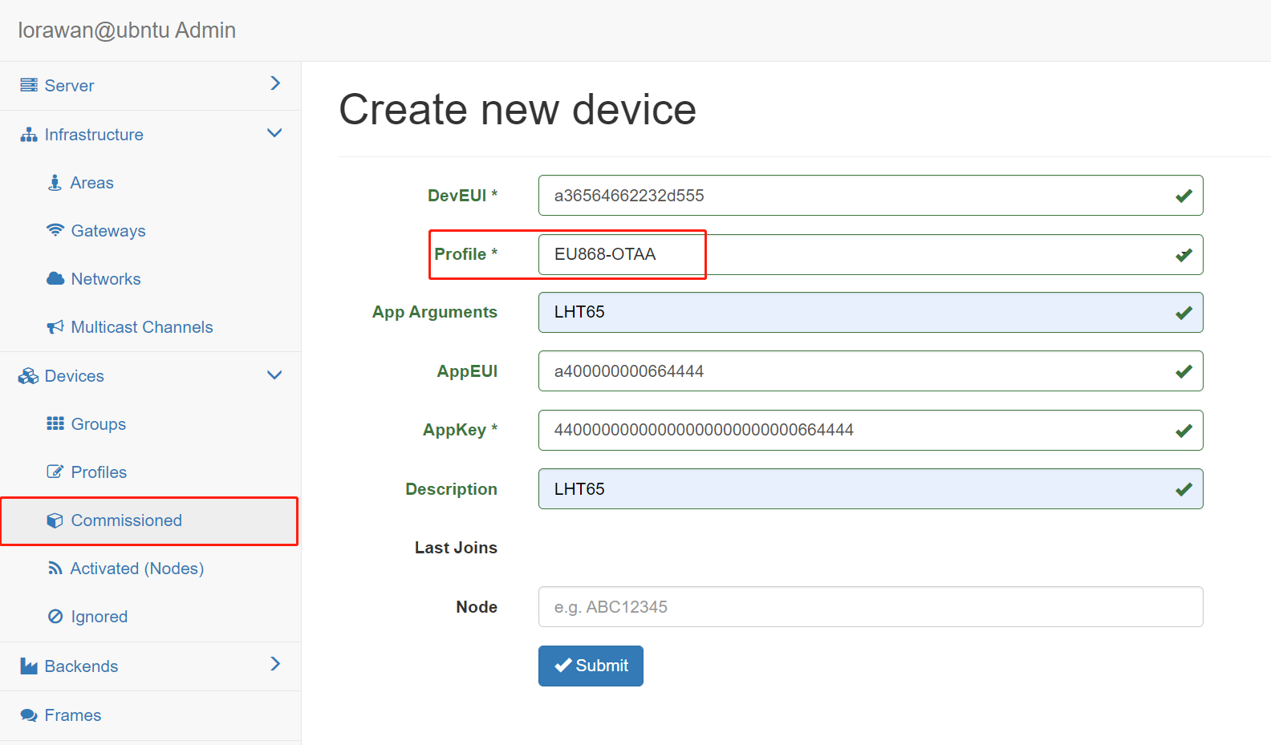Click the AppEUI validation checkmark
Viewport: 1271px width, 745px height.
coord(1184,371)
